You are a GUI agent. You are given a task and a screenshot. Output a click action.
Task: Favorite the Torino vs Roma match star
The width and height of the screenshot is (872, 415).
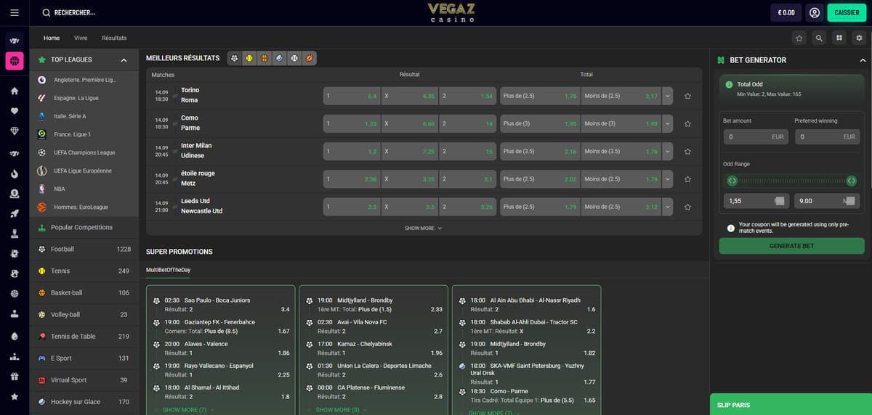click(x=687, y=96)
